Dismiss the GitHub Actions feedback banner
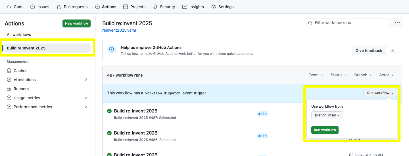The image size is (409, 156). [393, 51]
